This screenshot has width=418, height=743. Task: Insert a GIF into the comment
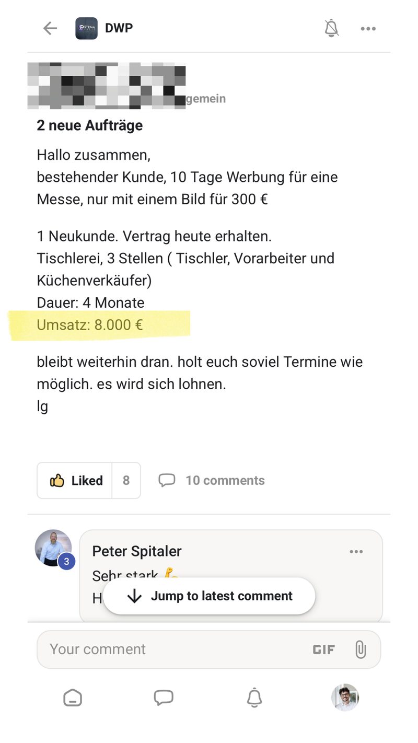coord(323,649)
